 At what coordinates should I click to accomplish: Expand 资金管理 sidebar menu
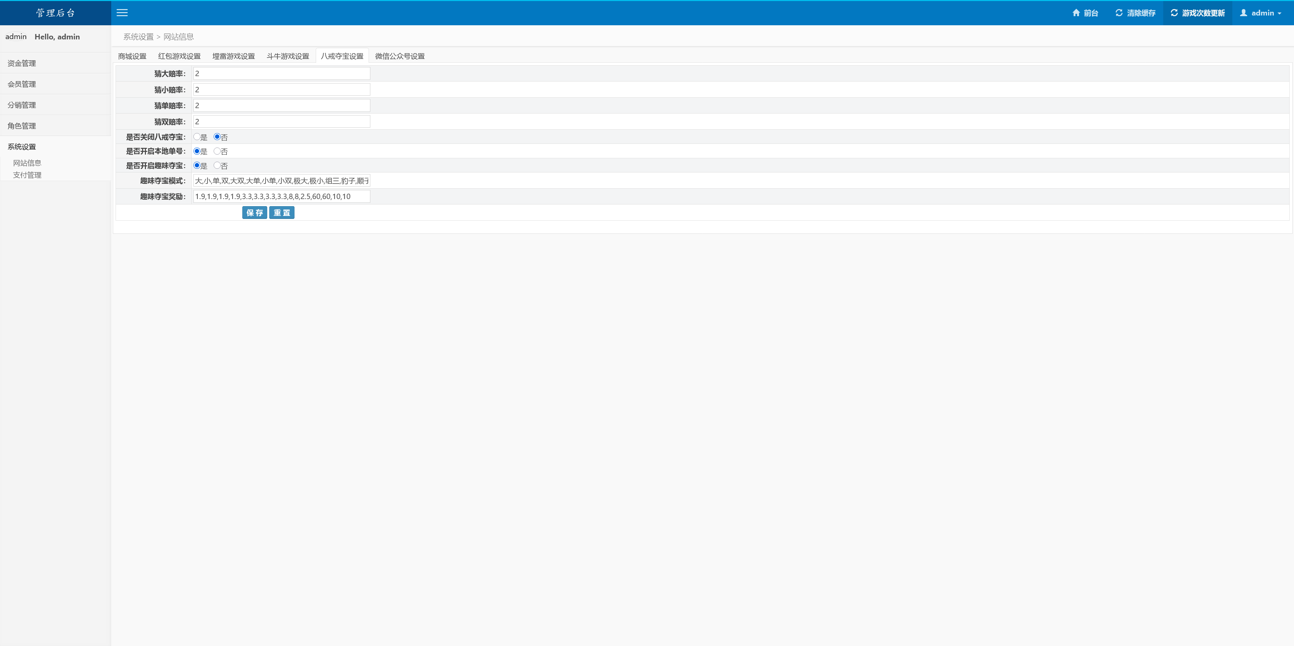[22, 63]
